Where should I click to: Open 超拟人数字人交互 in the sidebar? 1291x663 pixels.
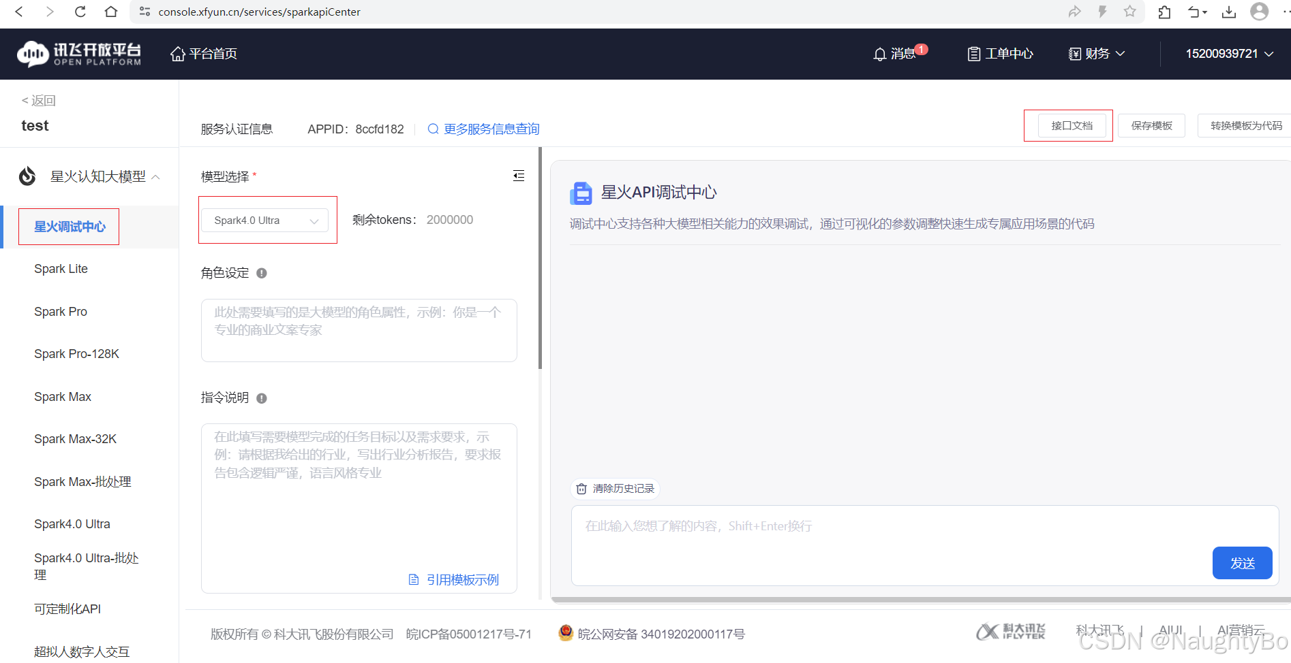(82, 651)
